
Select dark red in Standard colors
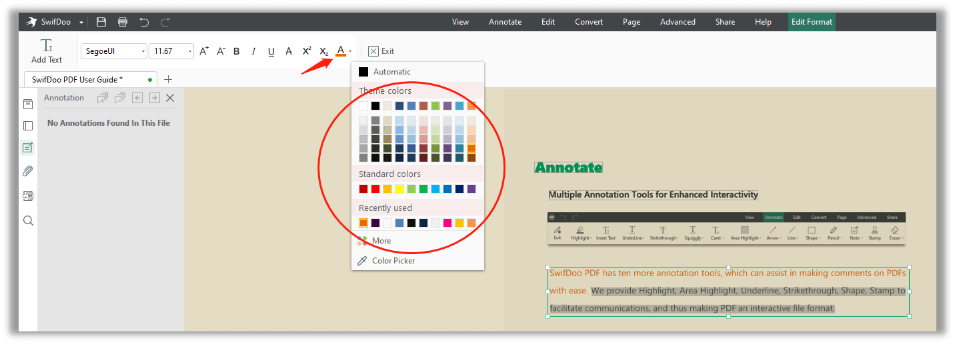(363, 189)
